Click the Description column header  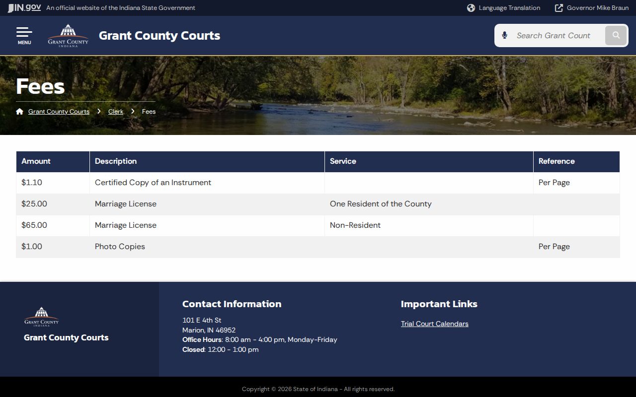[x=207, y=162]
